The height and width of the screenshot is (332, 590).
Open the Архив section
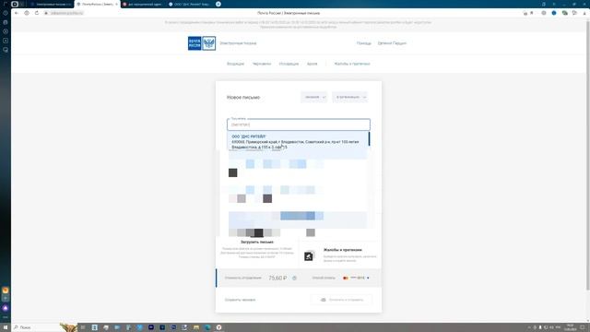[x=313, y=64]
